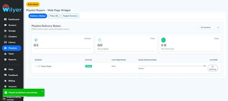
Task: Click the Reports icon in sidebar
Action: (5, 59)
